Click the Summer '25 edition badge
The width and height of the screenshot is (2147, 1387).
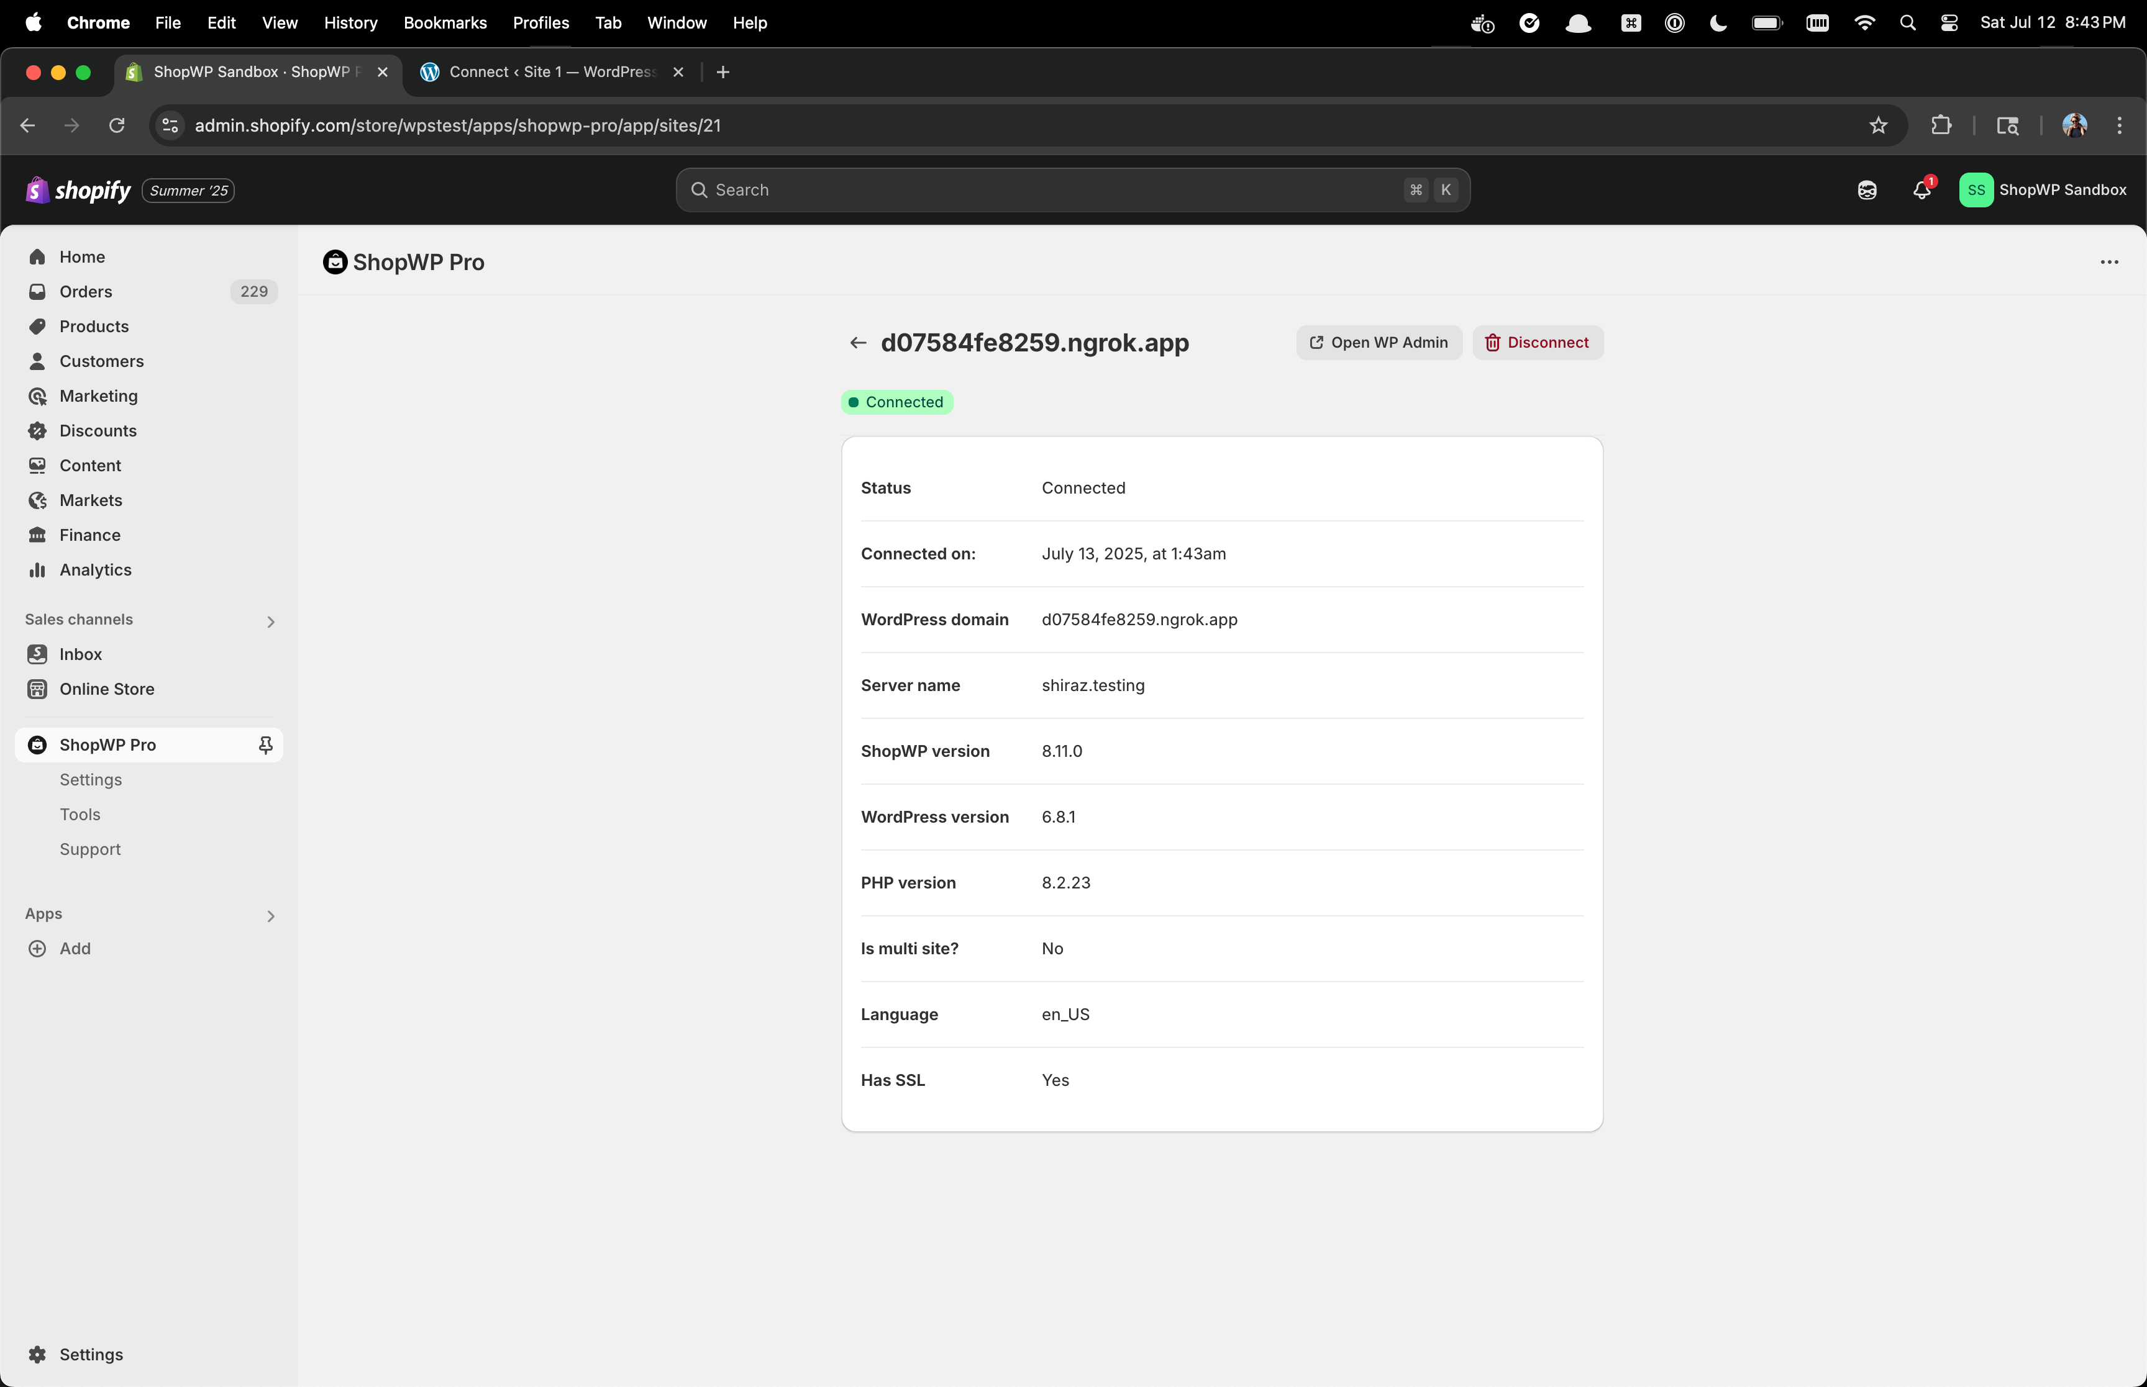coord(188,191)
